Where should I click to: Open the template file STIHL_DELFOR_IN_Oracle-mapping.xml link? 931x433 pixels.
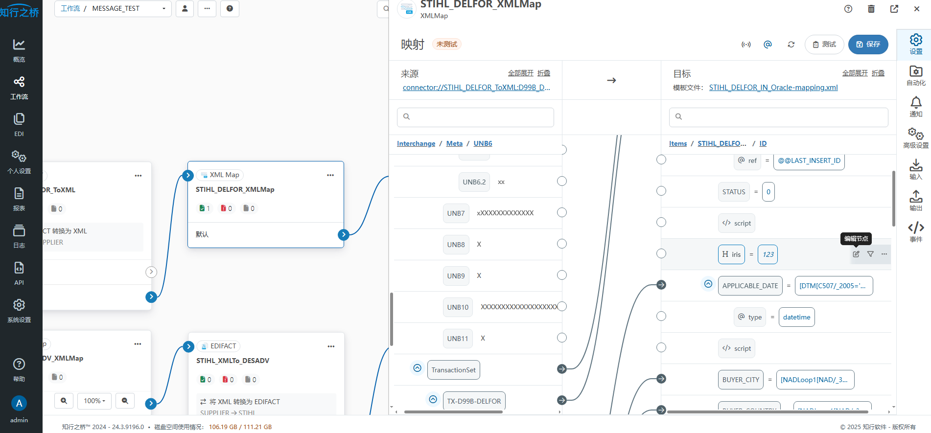click(x=773, y=88)
